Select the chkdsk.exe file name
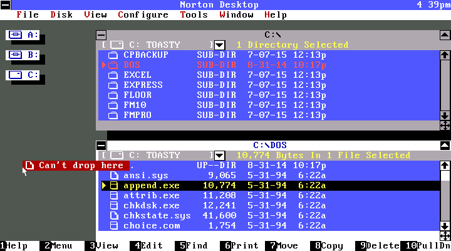This screenshot has height=251, width=451. tap(152, 206)
